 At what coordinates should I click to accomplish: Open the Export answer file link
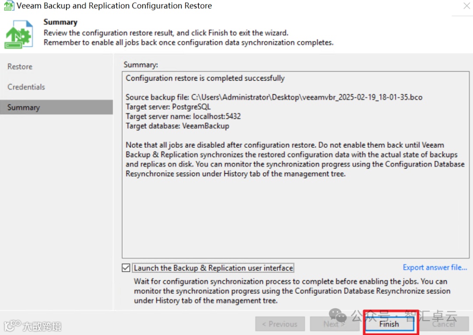[x=435, y=267]
